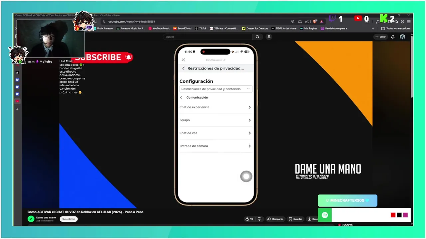
Task: Click the green Kick viewer counter icon
Action: click(x=384, y=18)
